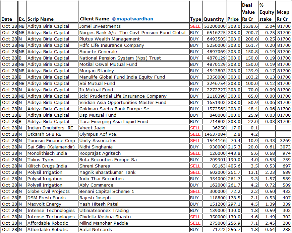Click the Shreni Shares client cell
The height and width of the screenshot is (233, 292).
[x=134, y=166]
